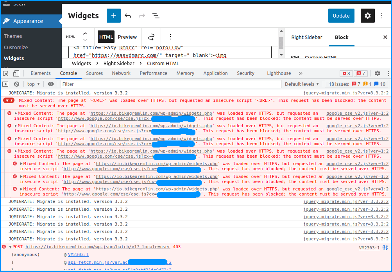Click the replay XHR icon beside VM2303:1
Screen dimensions: 392x272
click(385, 248)
